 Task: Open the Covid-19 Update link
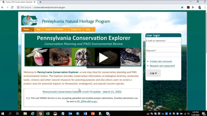pyautogui.click(x=82, y=92)
